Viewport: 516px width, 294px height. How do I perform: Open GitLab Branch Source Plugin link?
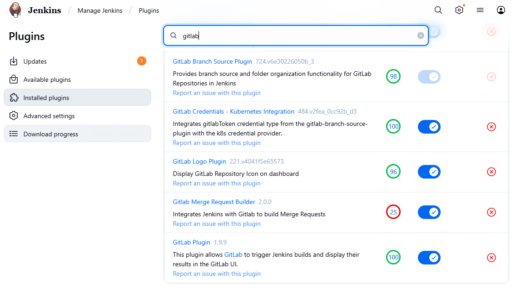tap(212, 61)
